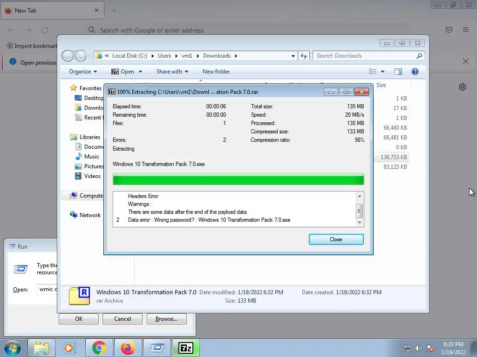Click Users in address breadcrumb

pos(164,56)
